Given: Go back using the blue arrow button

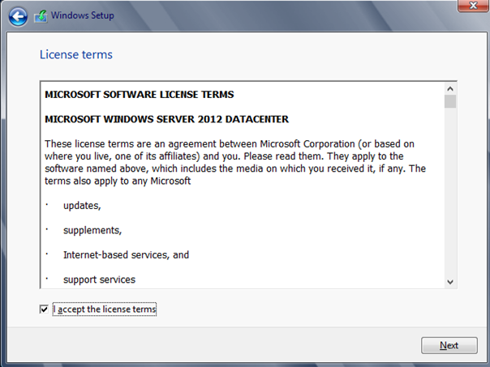Looking at the screenshot, I should 18,16.
